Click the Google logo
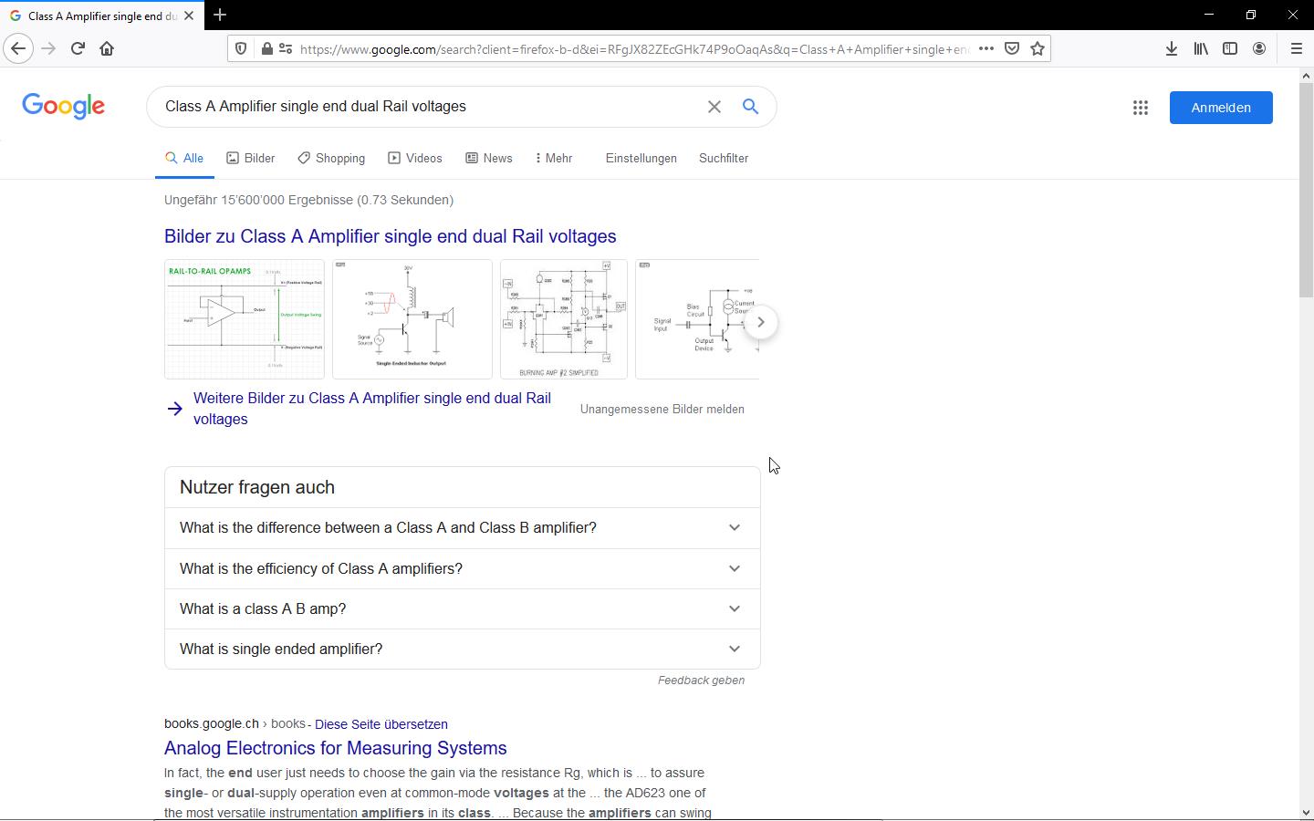 64,106
